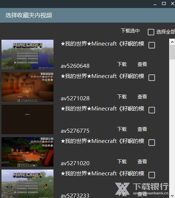The image size is (175, 198).
Task: Click 查看 for av5271028
Action: click(142, 97)
